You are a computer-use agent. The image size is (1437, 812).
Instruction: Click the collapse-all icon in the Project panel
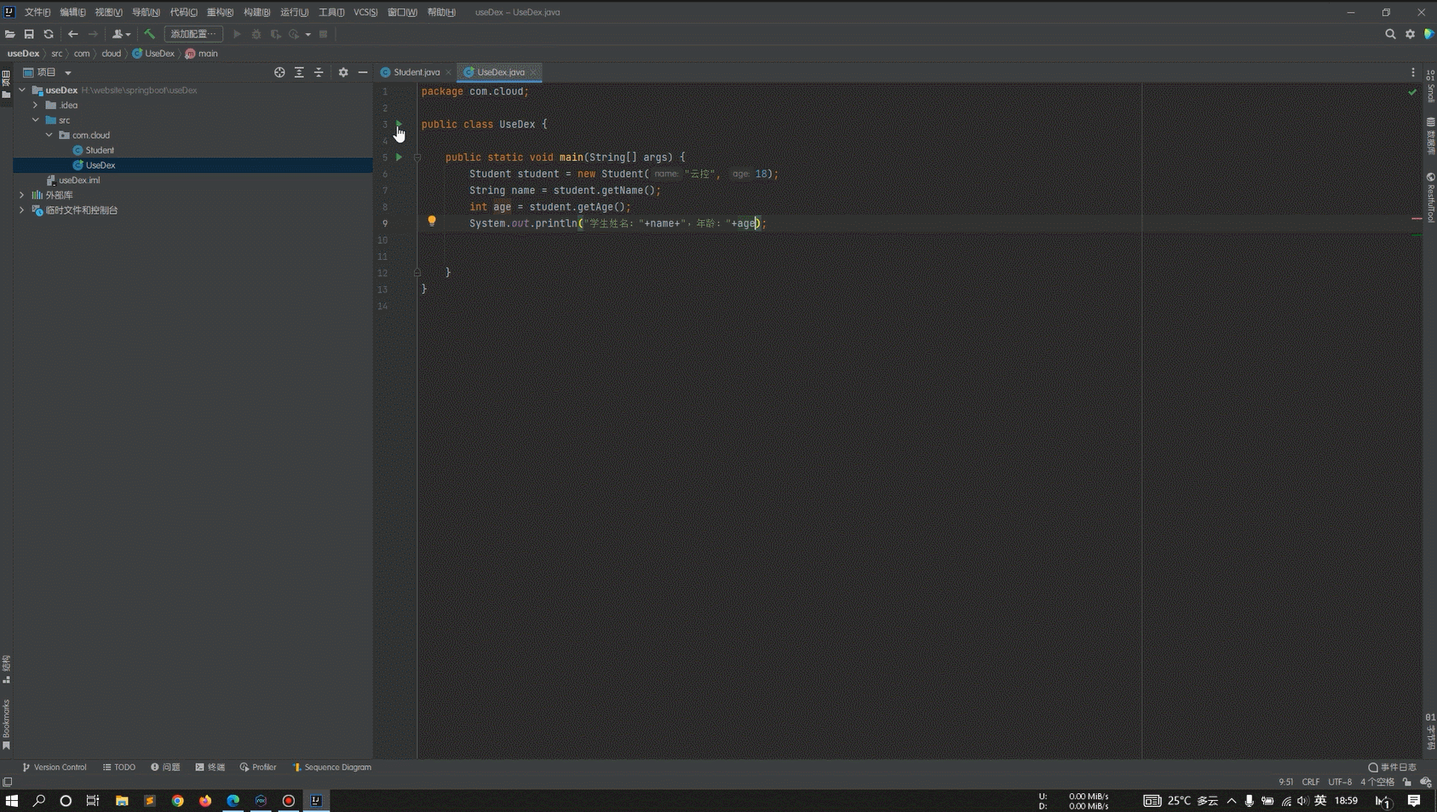(319, 72)
